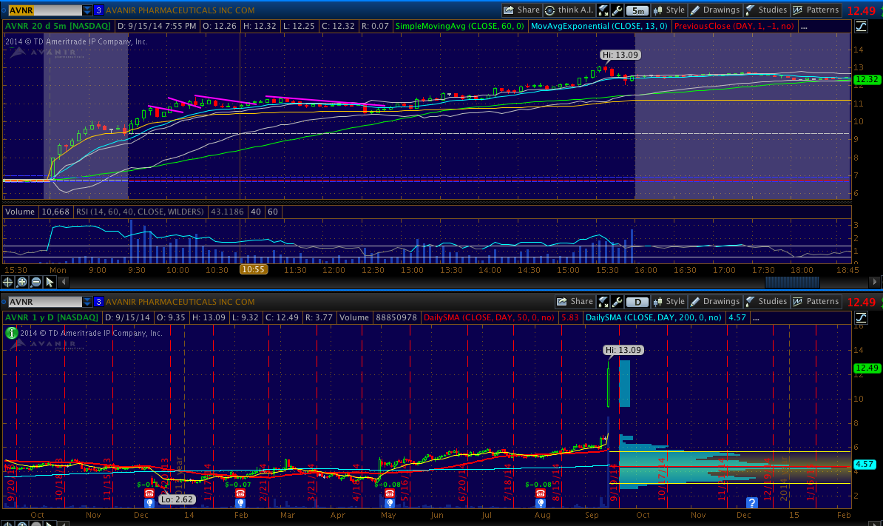Expand the hidden studies ellipsis in upper chart

[x=804, y=27]
